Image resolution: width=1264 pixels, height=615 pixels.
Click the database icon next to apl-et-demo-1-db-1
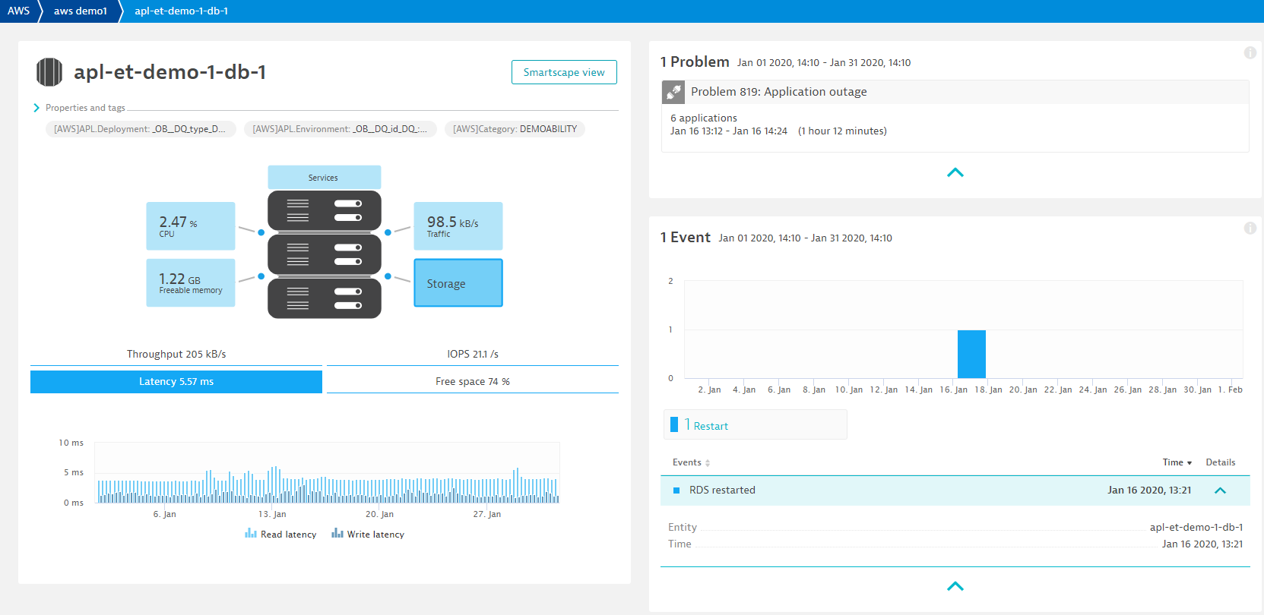pyautogui.click(x=49, y=72)
